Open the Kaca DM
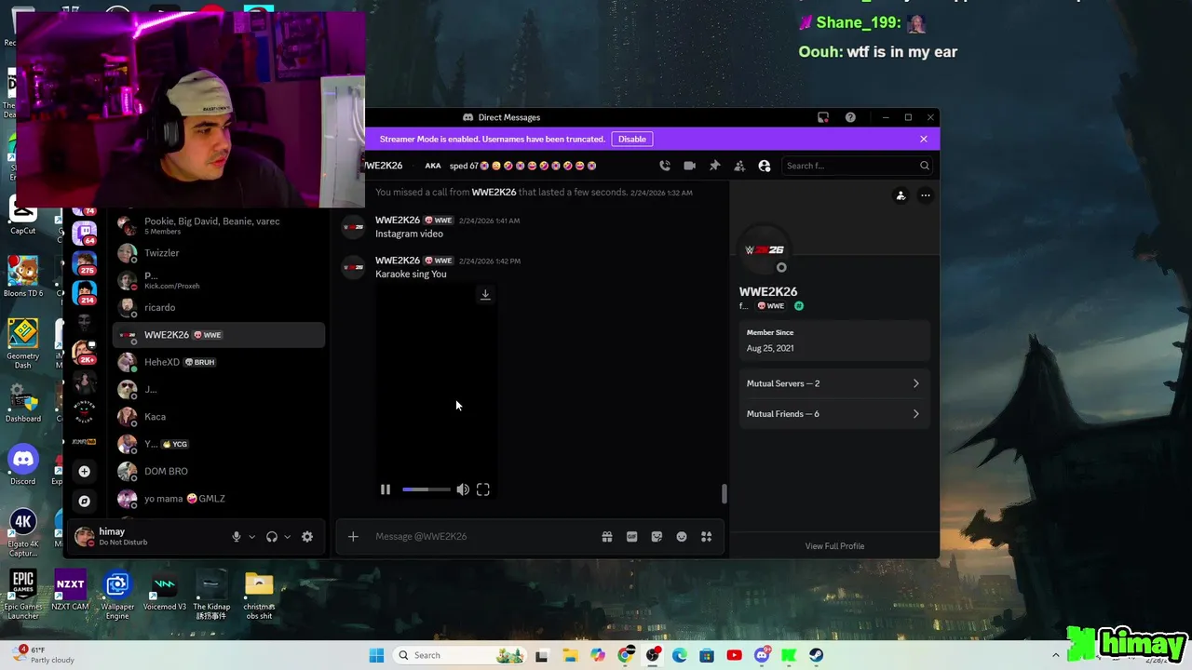This screenshot has width=1192, height=670. (x=219, y=417)
